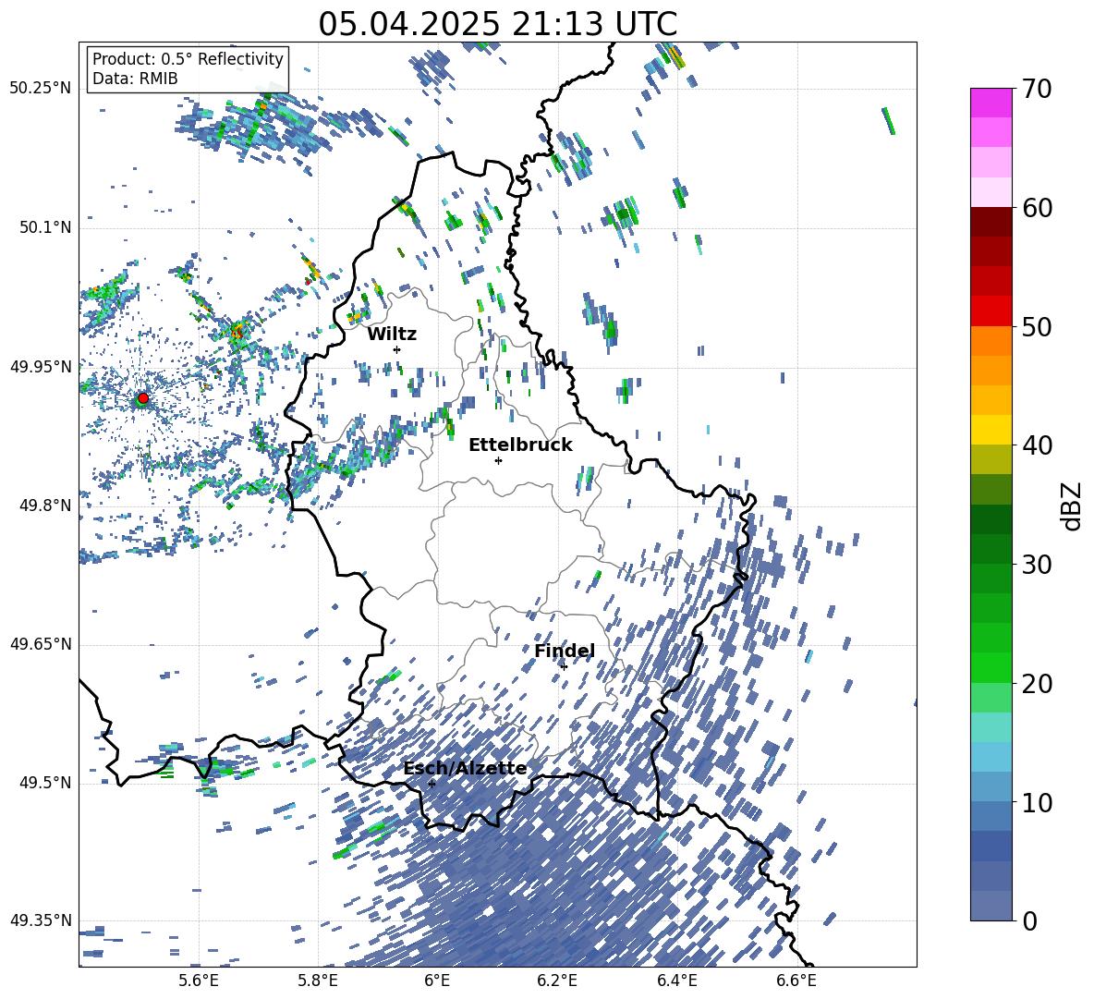Click the colorbar tick label 50

pyautogui.click(x=1036, y=326)
